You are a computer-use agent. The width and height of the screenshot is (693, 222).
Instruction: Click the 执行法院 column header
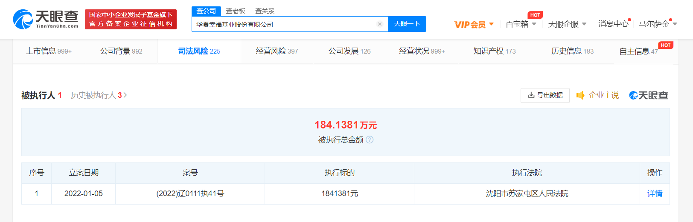coord(527,173)
